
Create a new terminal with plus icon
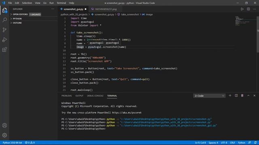(x=230, y=95)
